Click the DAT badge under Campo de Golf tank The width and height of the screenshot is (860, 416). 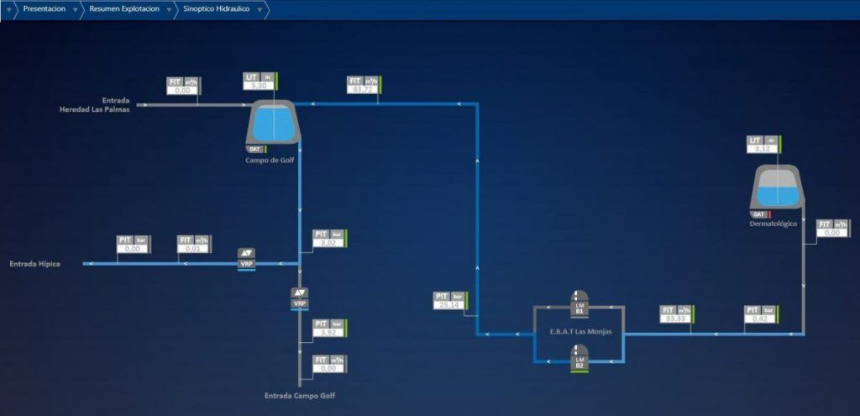point(255,149)
